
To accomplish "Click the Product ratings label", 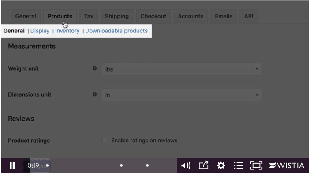I will (29, 141).
